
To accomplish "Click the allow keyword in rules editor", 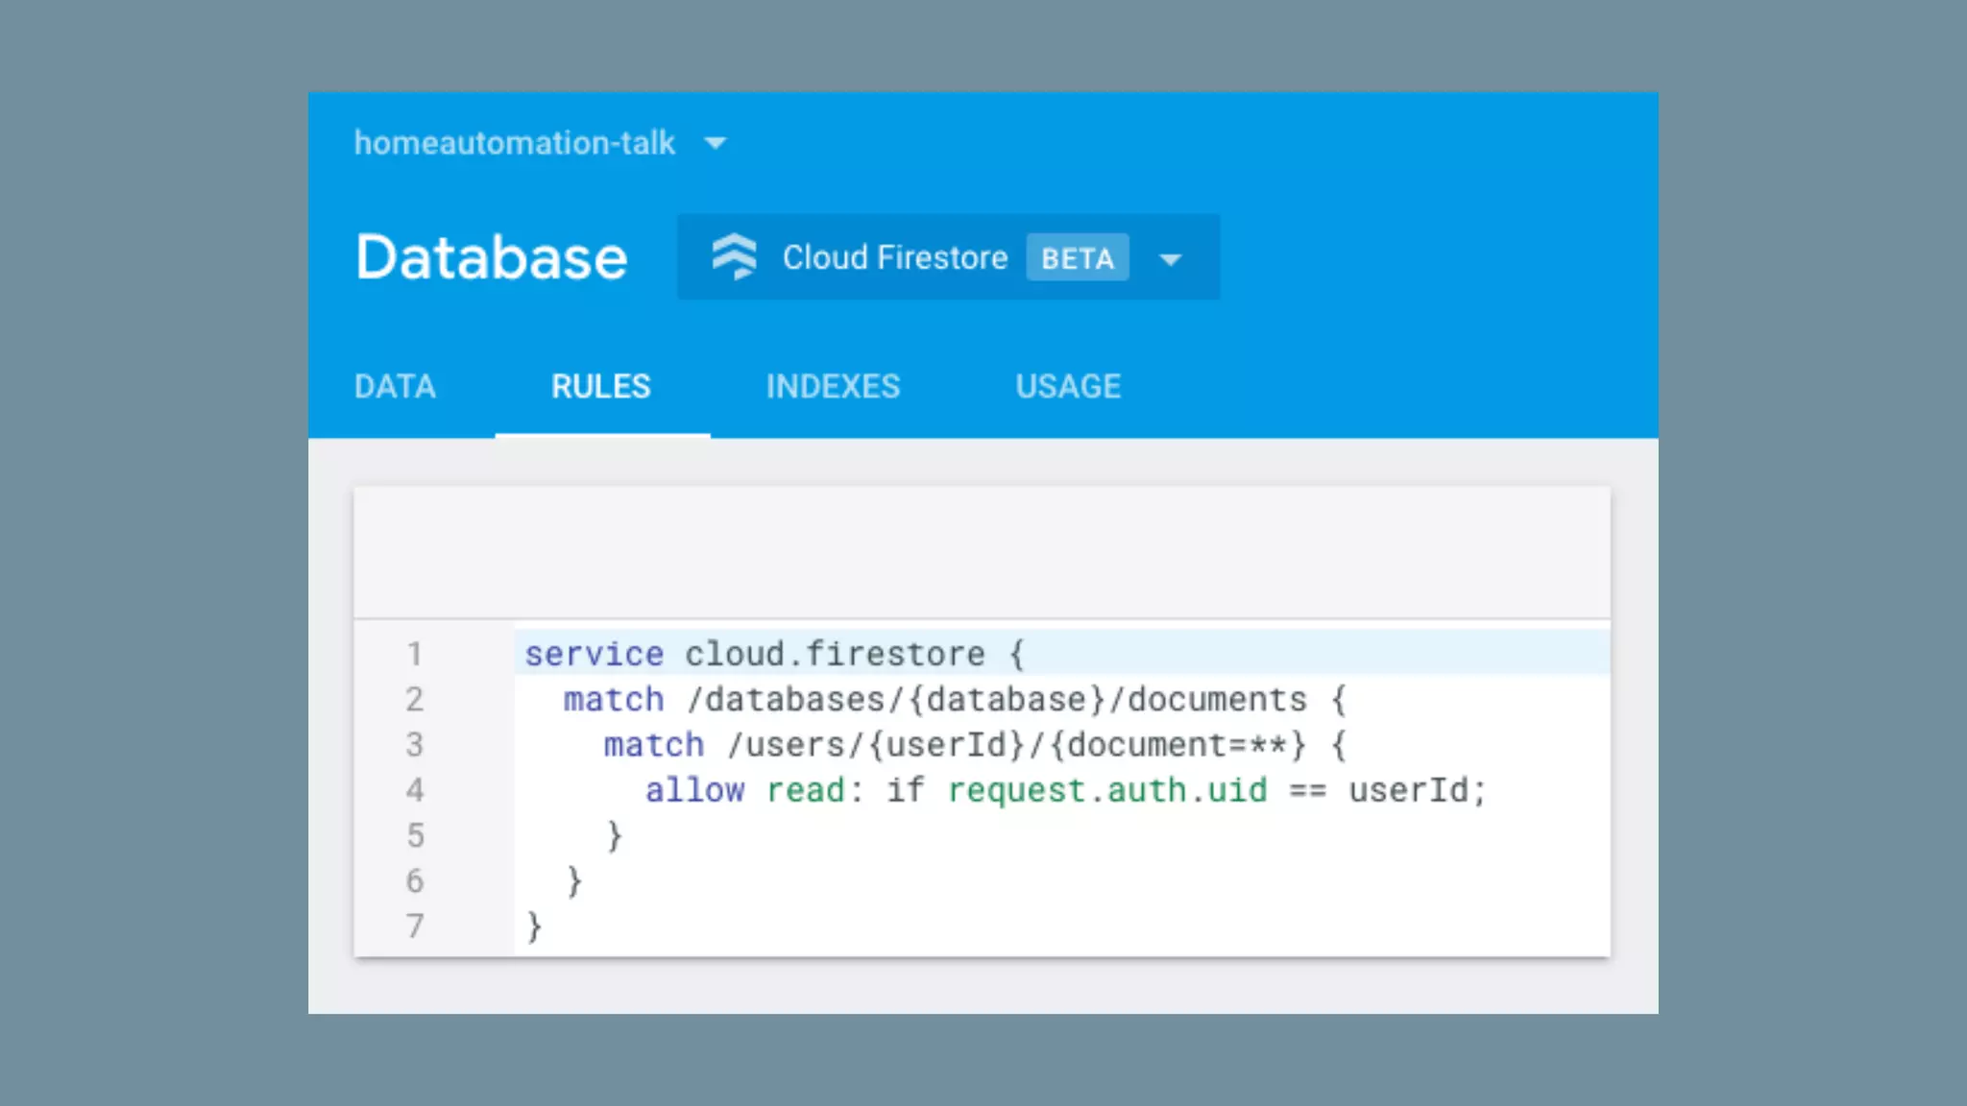I will (x=694, y=790).
